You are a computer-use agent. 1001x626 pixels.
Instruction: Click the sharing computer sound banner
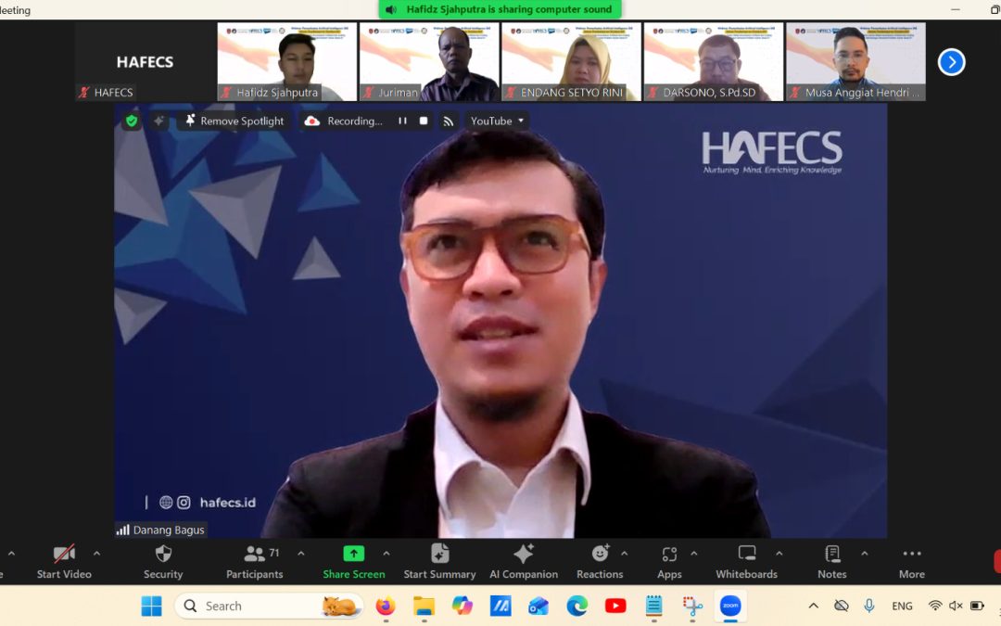(500, 9)
